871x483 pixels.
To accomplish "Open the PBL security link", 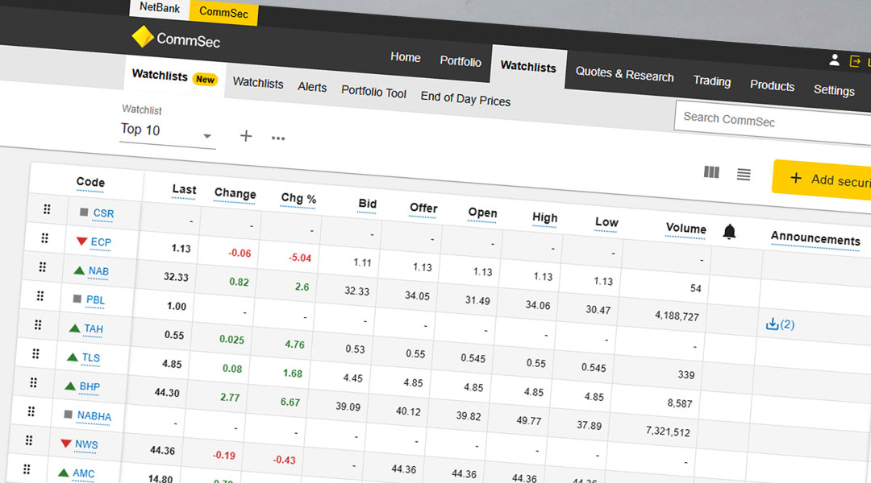I will pyautogui.click(x=95, y=300).
